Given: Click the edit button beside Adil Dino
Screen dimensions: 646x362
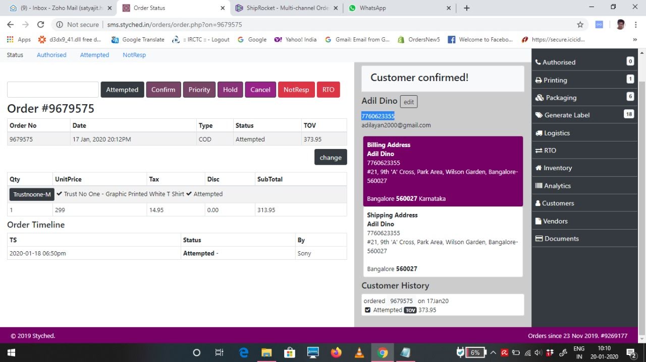Looking at the screenshot, I should (409, 102).
